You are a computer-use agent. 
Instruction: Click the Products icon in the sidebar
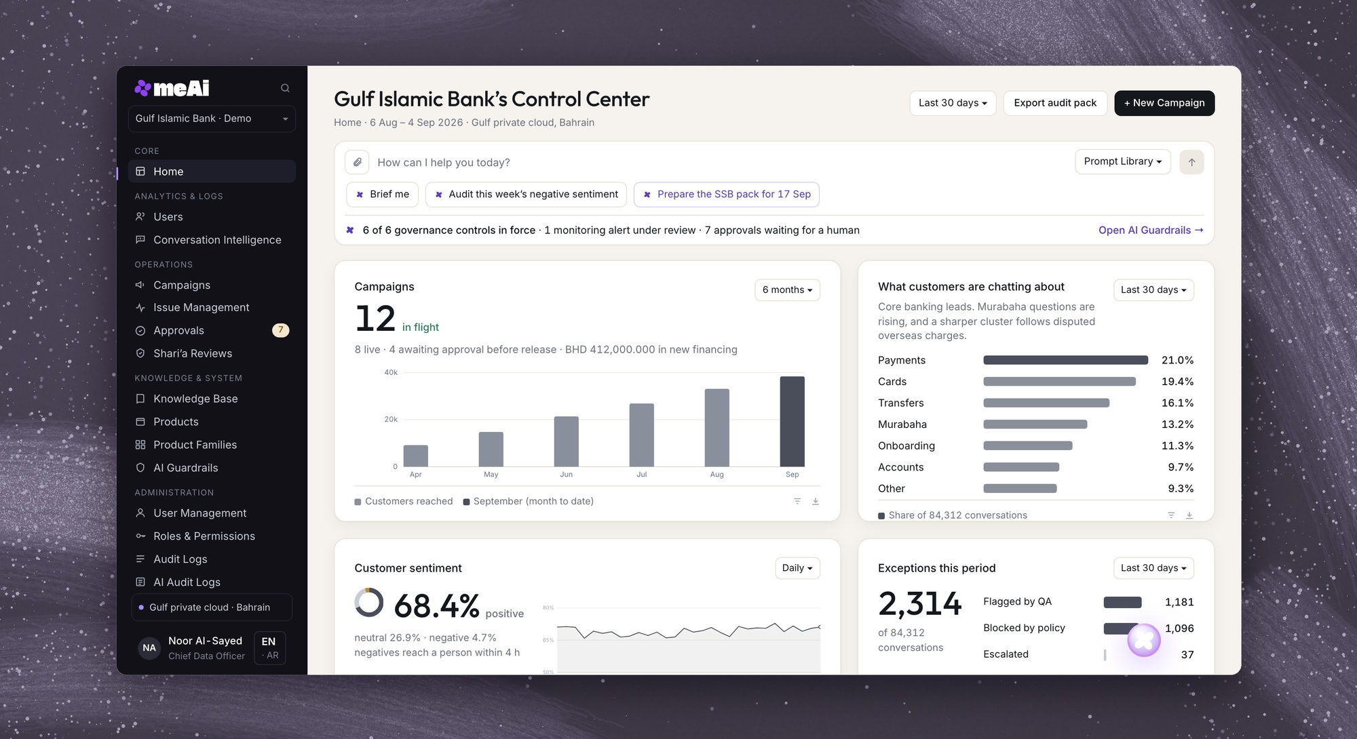point(140,422)
